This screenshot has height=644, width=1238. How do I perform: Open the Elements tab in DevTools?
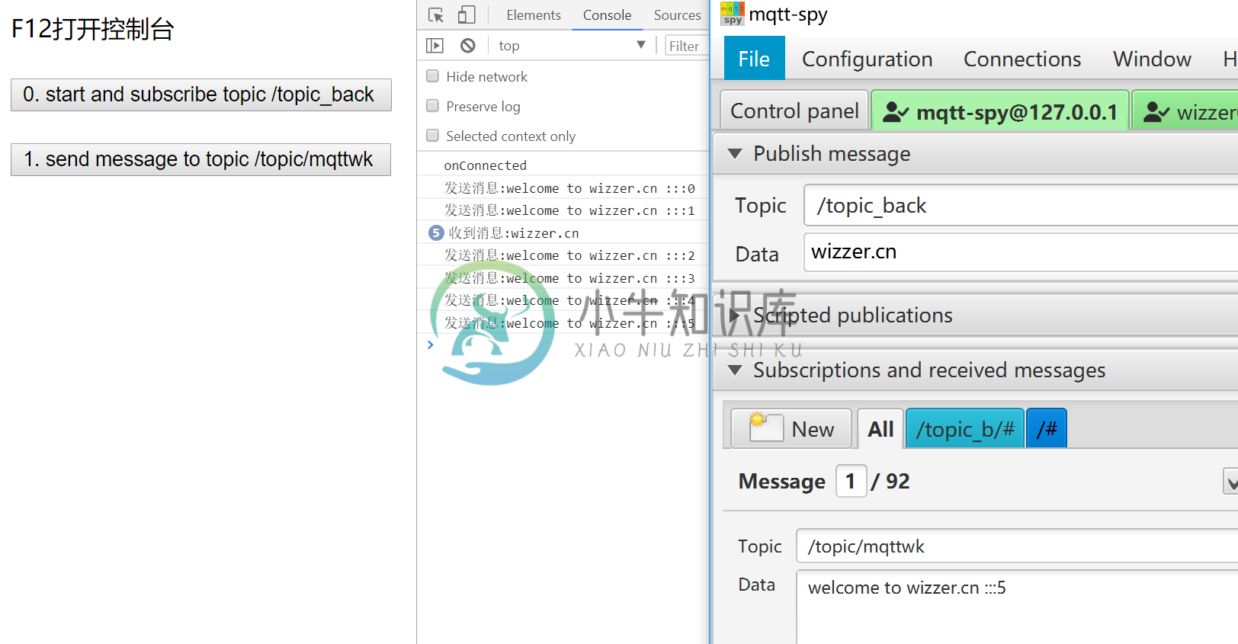tap(534, 15)
